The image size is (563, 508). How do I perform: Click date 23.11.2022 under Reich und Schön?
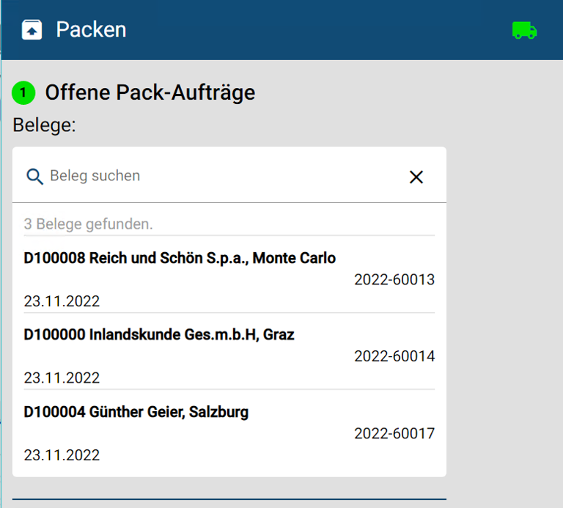point(62,301)
